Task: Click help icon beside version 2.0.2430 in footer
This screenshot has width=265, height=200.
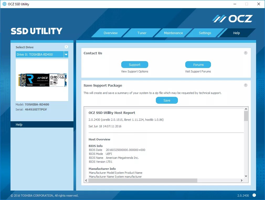Action: [x=254, y=195]
